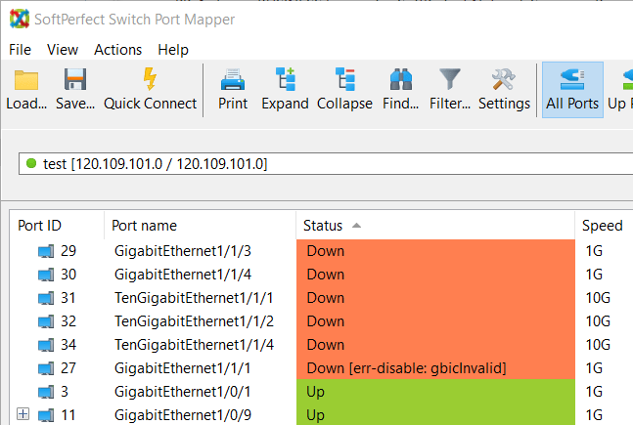Click 10G speed of TenGigabitEthernet1/1/1
633x425 pixels.
[598, 298]
